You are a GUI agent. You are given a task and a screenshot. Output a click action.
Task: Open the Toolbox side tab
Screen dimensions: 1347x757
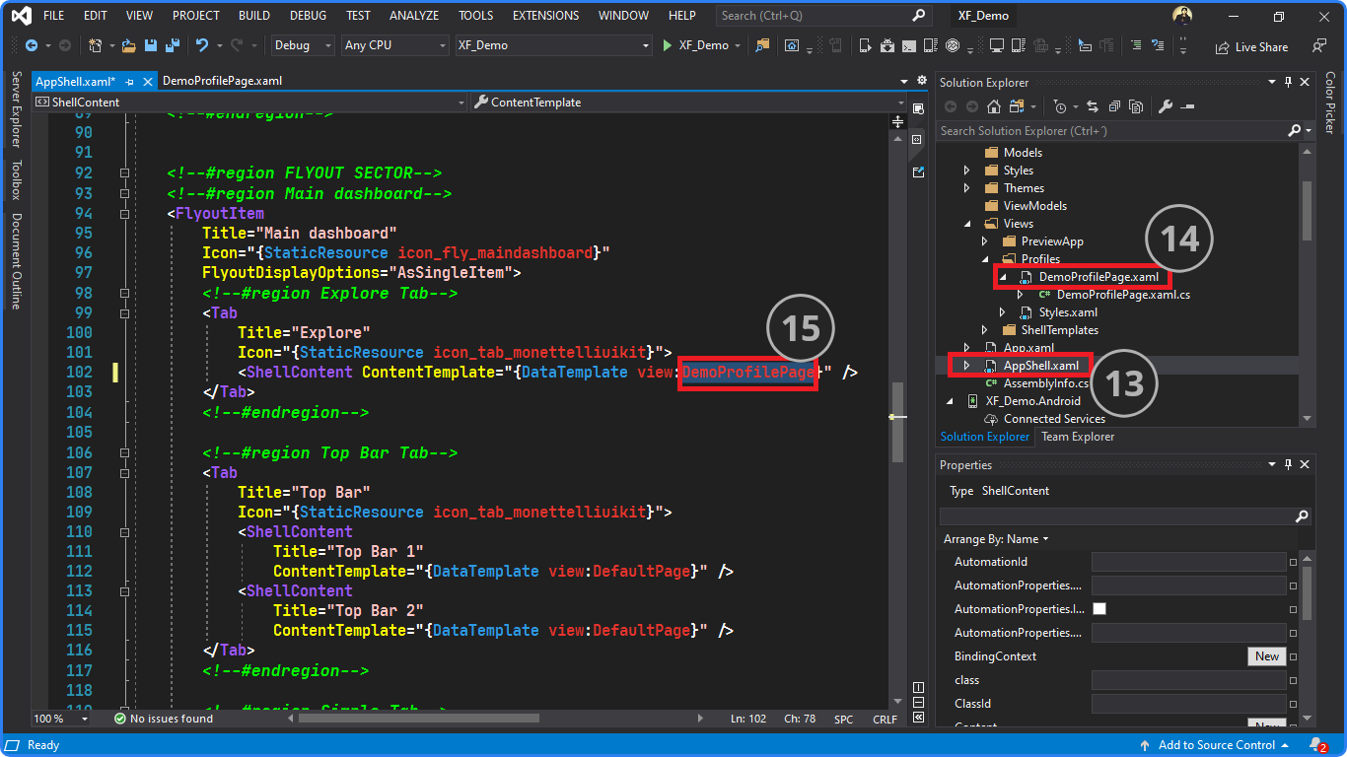[16, 180]
